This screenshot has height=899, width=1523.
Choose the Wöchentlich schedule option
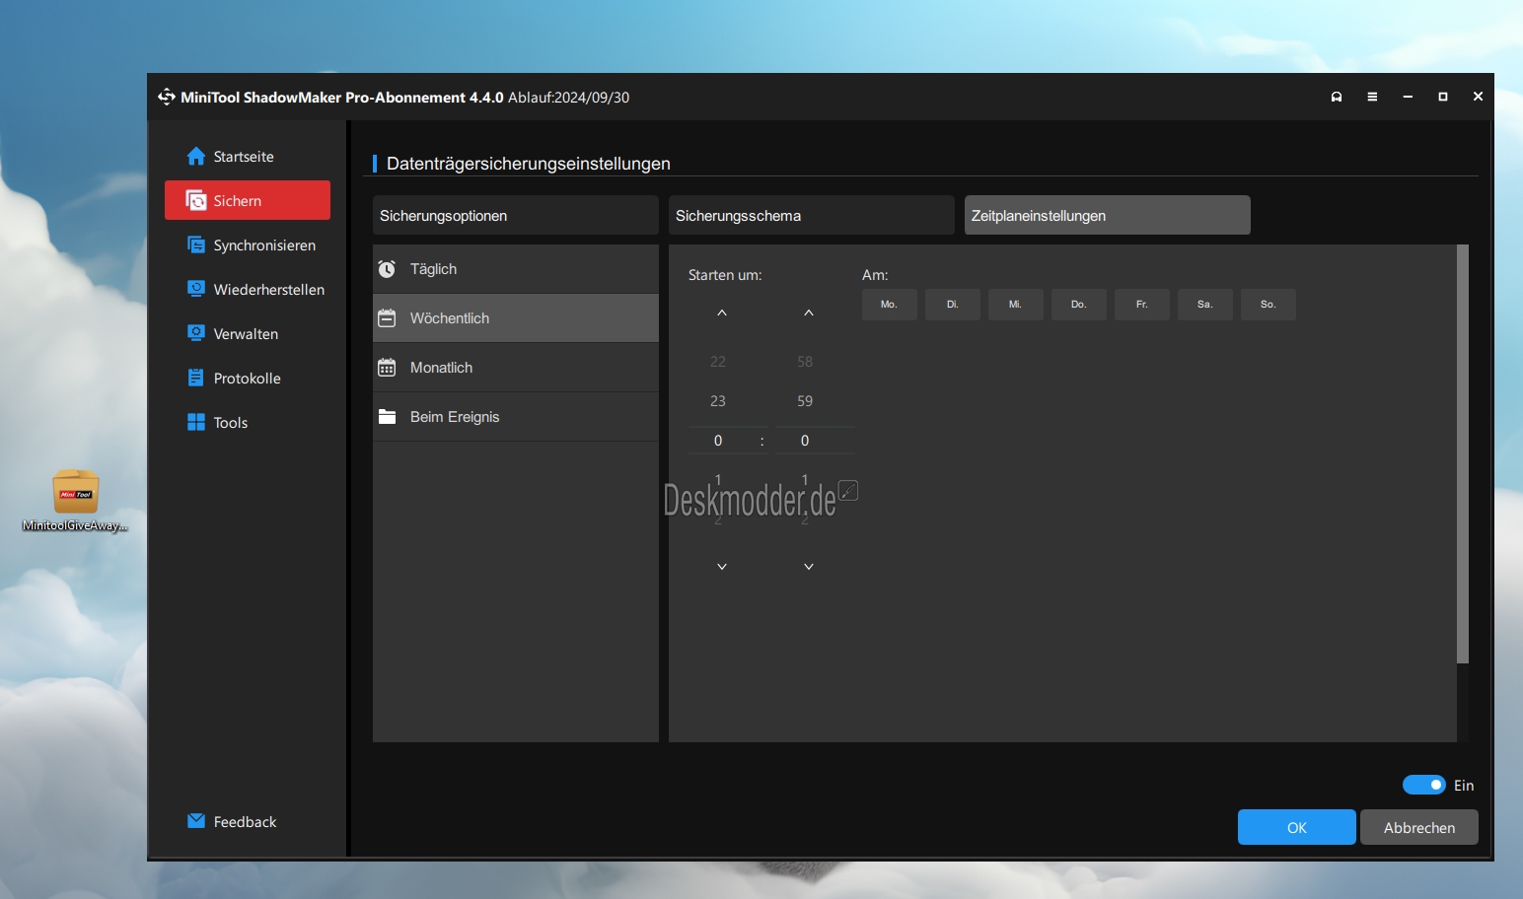tap(516, 318)
